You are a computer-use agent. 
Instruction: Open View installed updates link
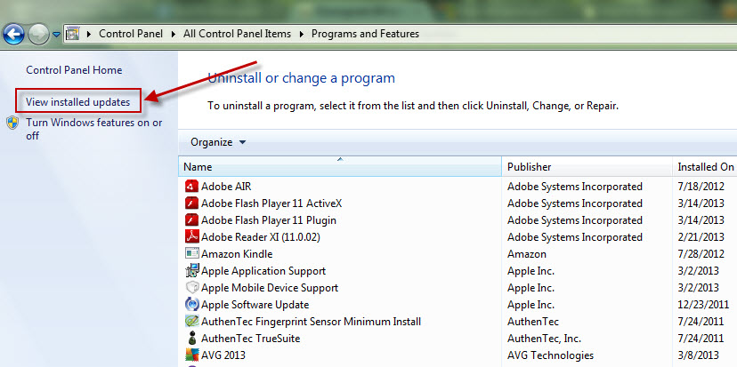pos(78,102)
